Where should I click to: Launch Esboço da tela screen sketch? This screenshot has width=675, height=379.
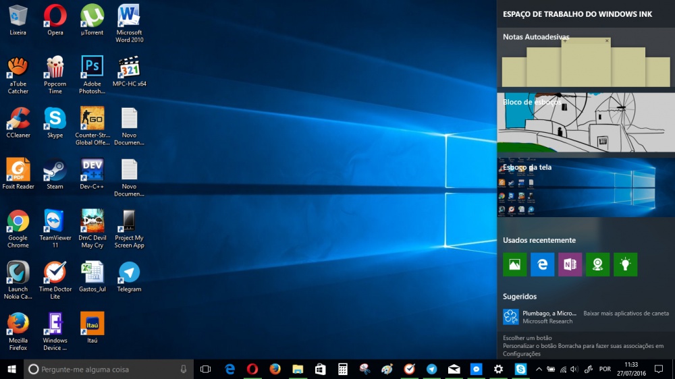[x=585, y=187]
